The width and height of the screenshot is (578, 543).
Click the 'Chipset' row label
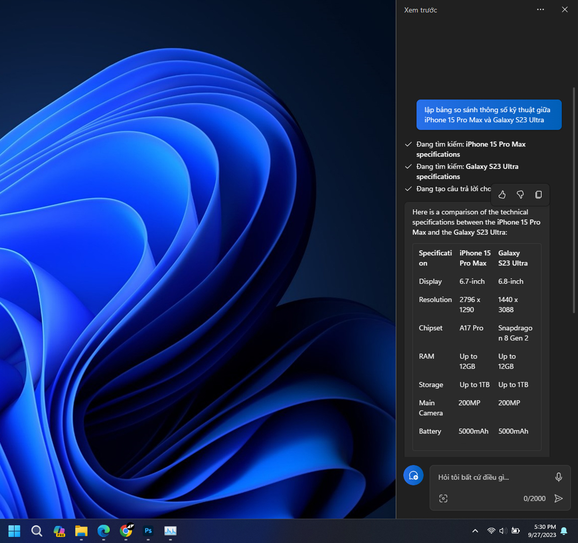coord(430,328)
